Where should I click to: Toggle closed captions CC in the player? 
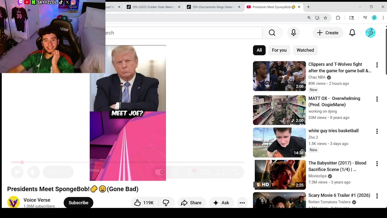(x=175, y=172)
